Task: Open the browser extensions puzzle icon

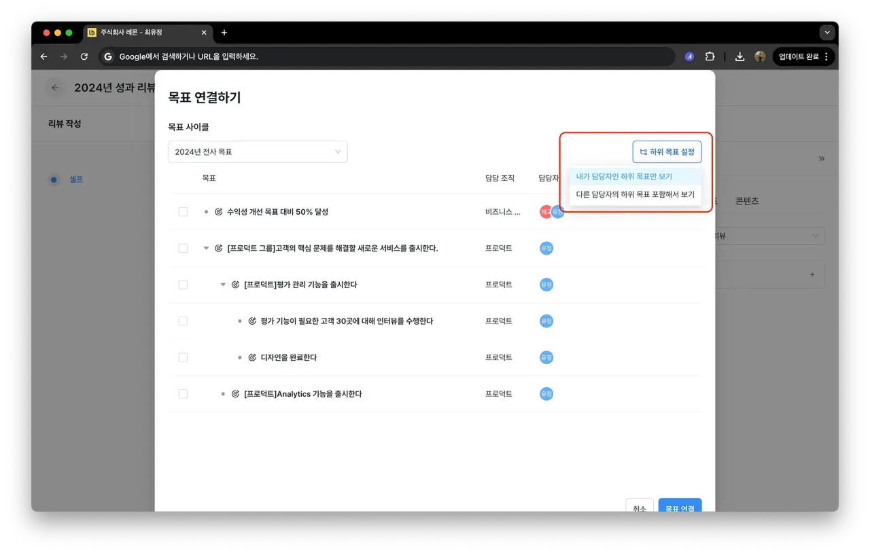Action: point(710,57)
